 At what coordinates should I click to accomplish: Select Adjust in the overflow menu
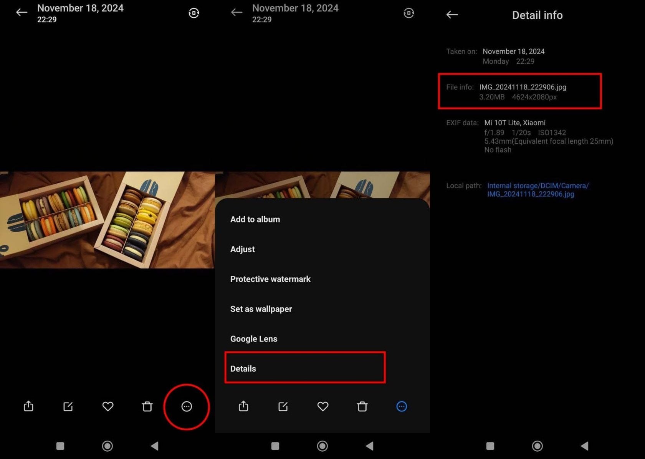coord(242,249)
